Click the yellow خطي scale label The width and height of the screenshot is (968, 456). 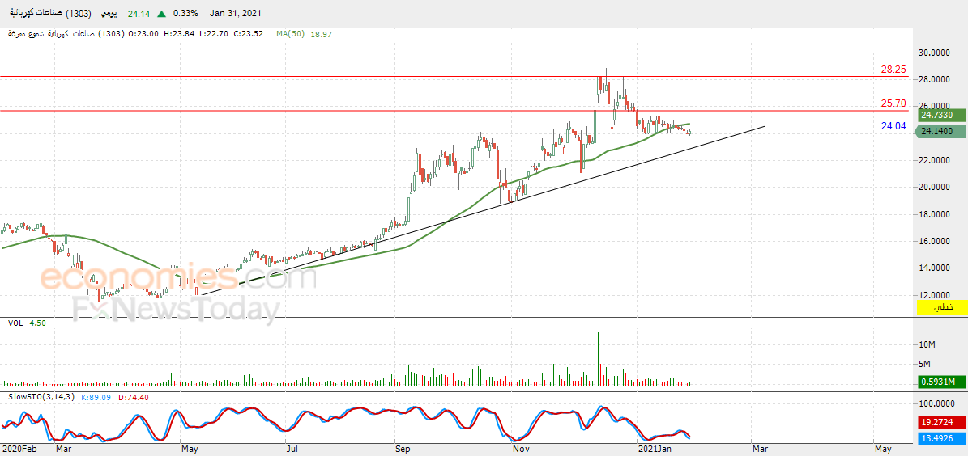click(x=942, y=307)
